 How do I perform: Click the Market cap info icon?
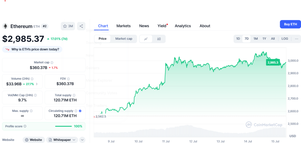tap(52, 63)
